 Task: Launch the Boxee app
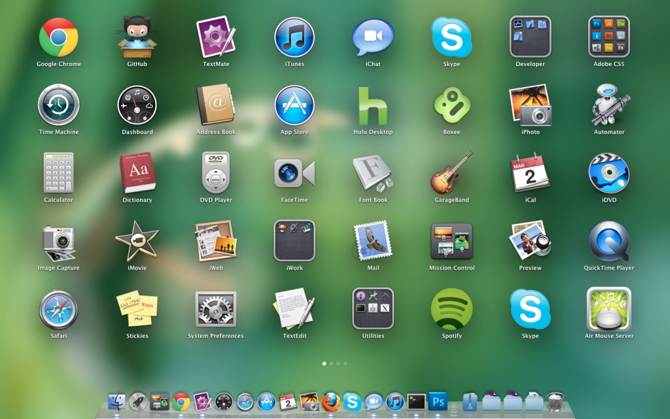(x=451, y=106)
